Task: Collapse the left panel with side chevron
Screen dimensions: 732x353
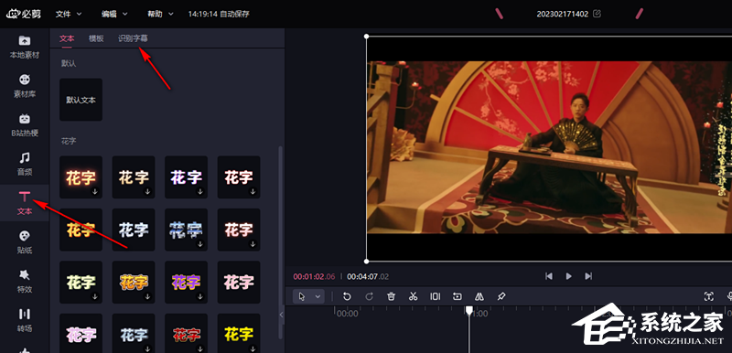Action: click(x=281, y=315)
